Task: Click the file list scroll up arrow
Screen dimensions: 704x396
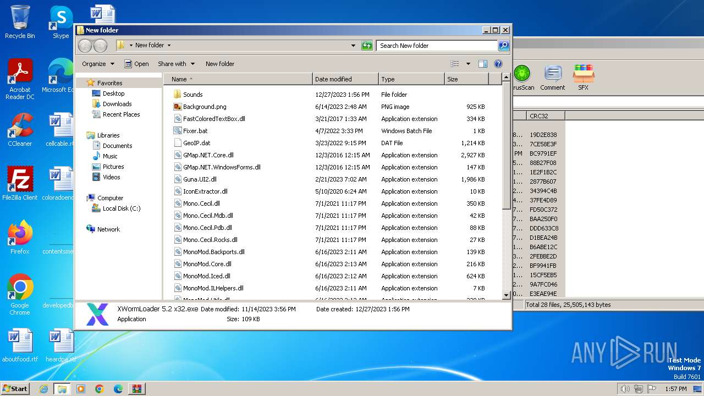Action: coord(507,79)
